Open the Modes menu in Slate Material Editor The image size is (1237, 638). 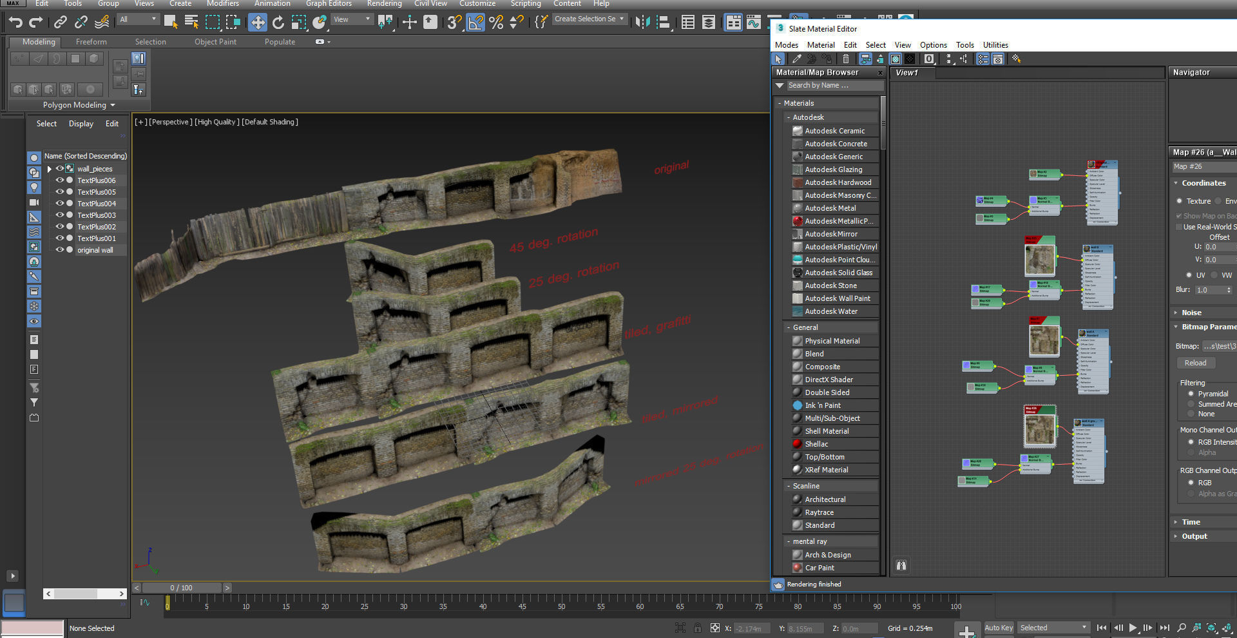[786, 45]
